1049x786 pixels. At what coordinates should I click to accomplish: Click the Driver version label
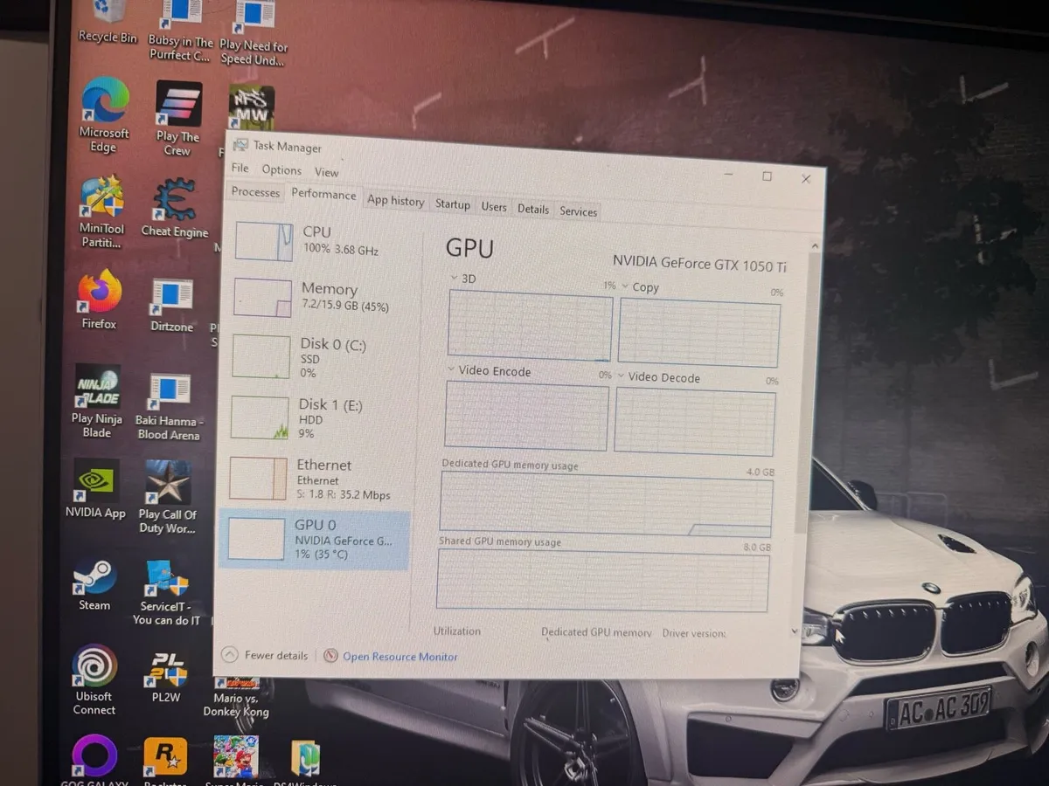tap(694, 633)
